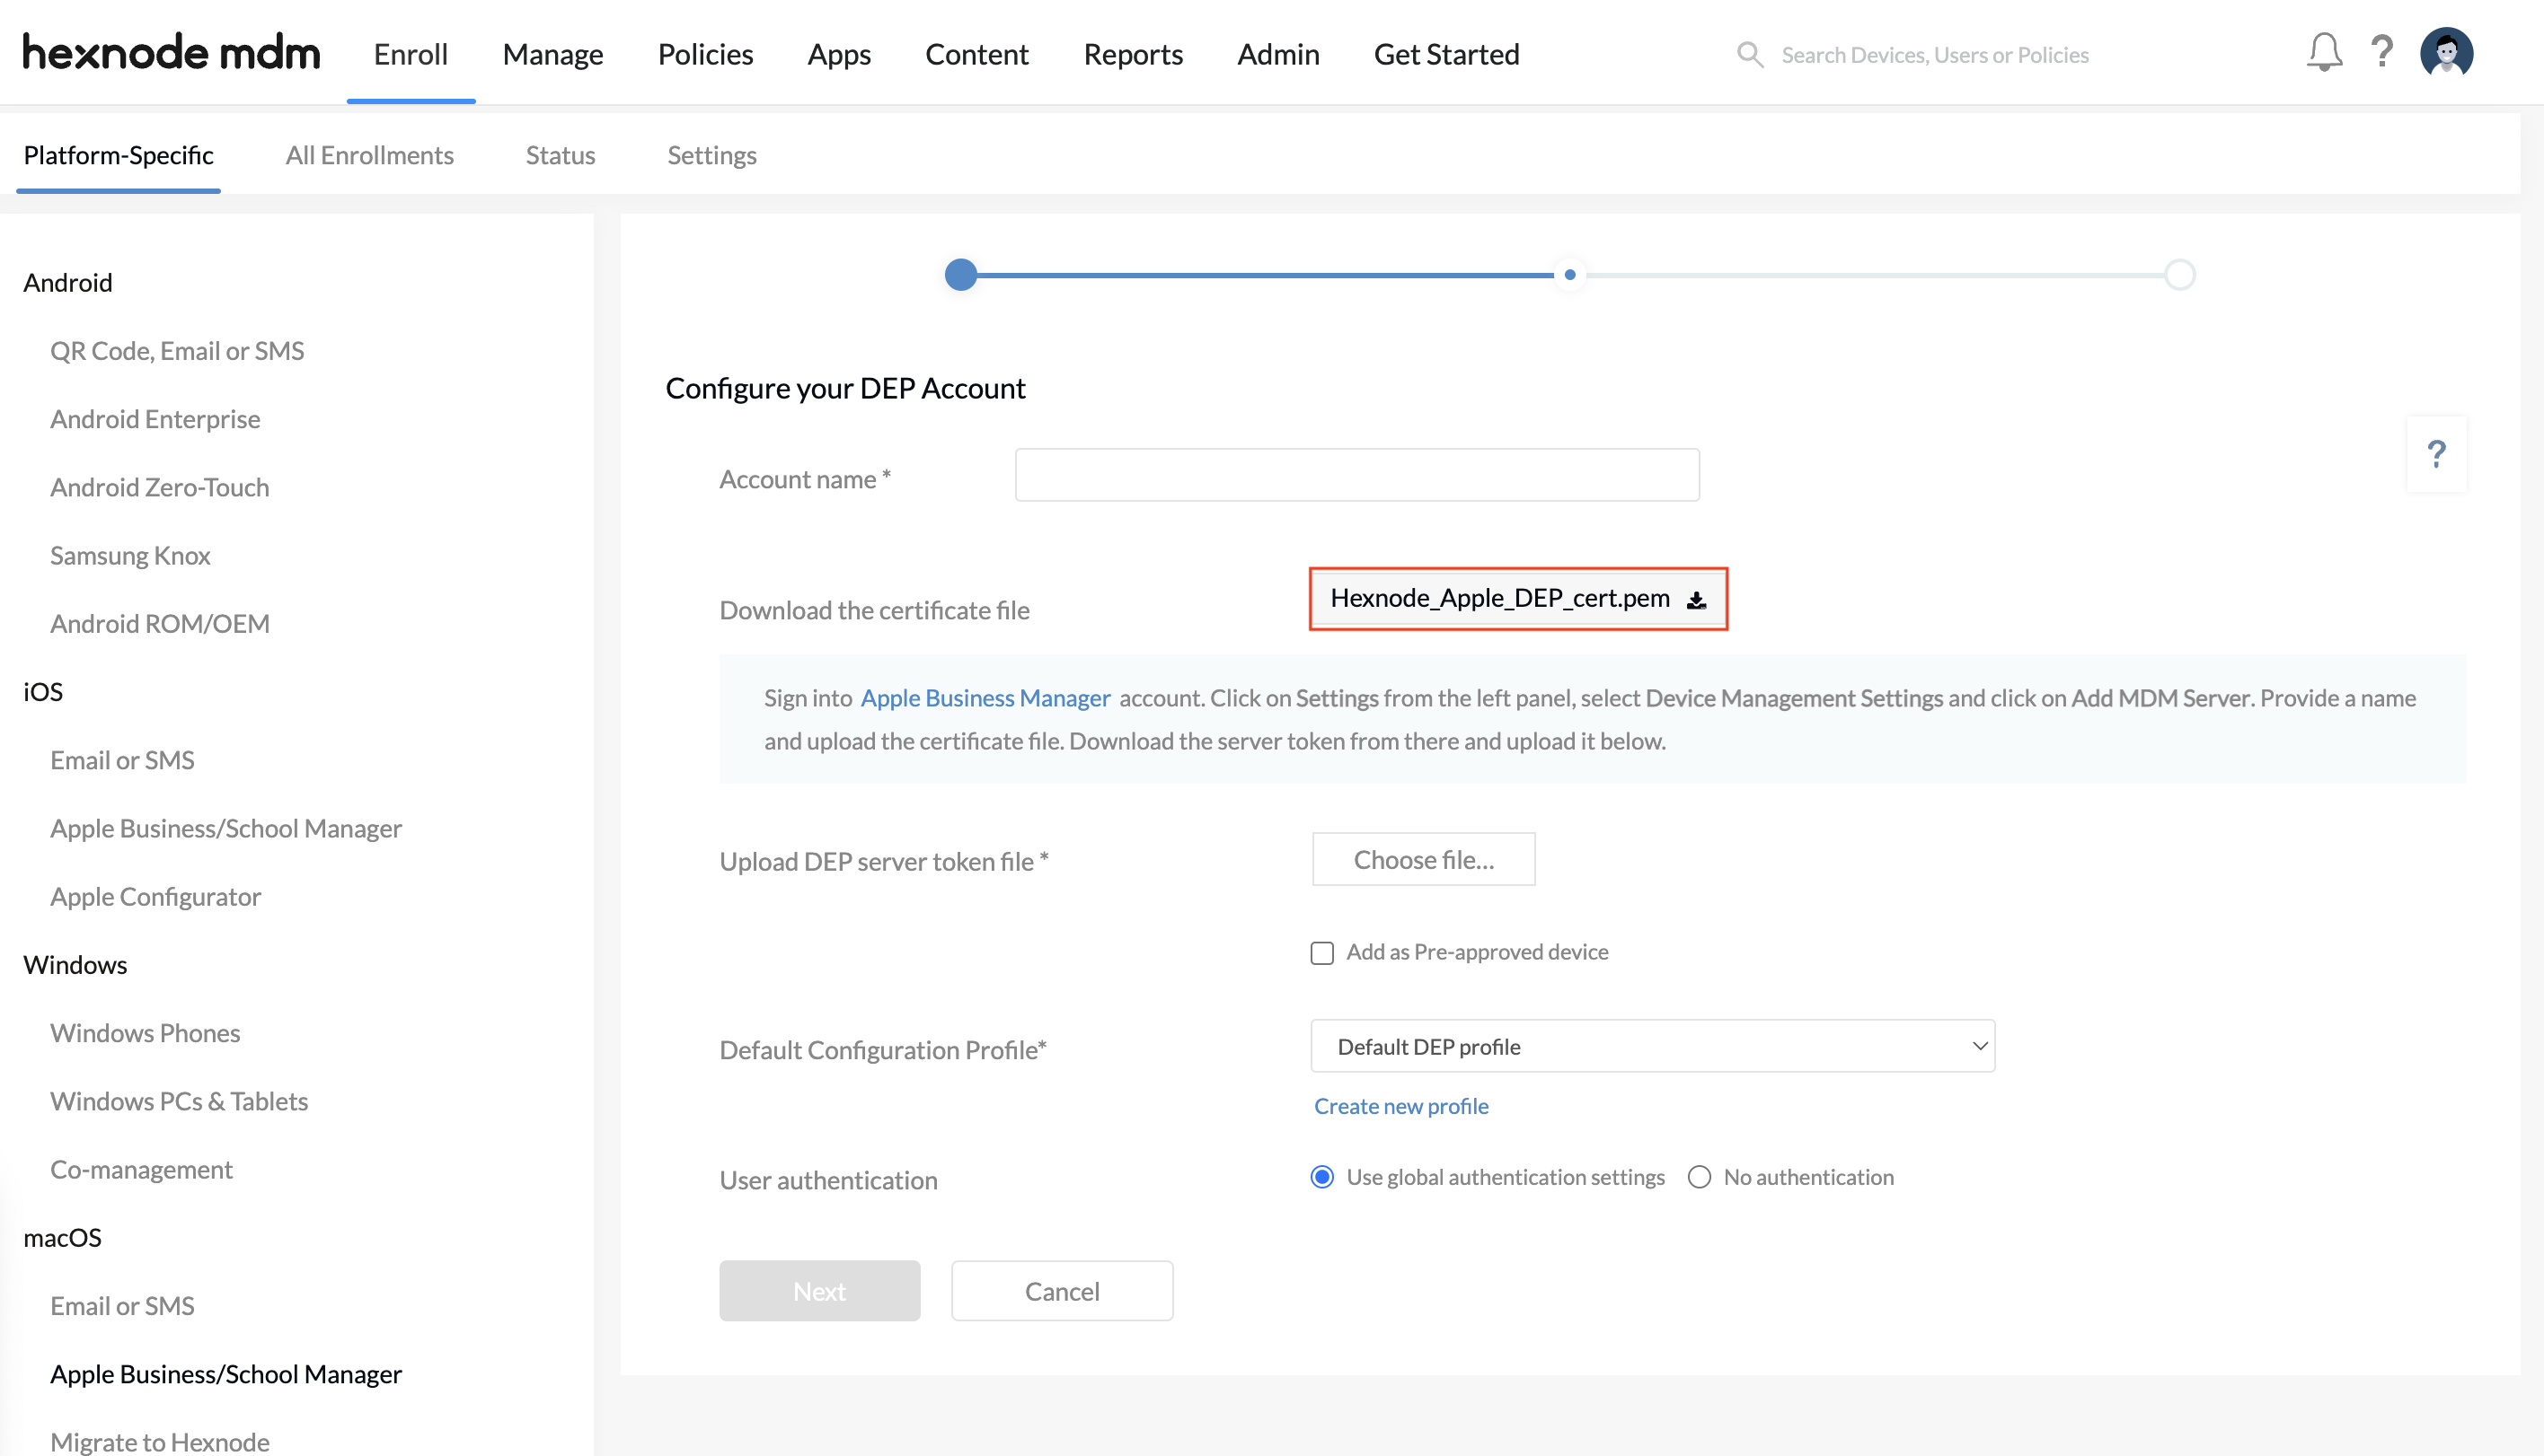The image size is (2544, 1456).
Task: Select Email or SMS under iOS
Action: [122, 760]
